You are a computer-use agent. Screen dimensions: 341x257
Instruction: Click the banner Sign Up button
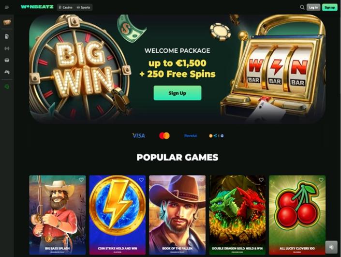[178, 93]
